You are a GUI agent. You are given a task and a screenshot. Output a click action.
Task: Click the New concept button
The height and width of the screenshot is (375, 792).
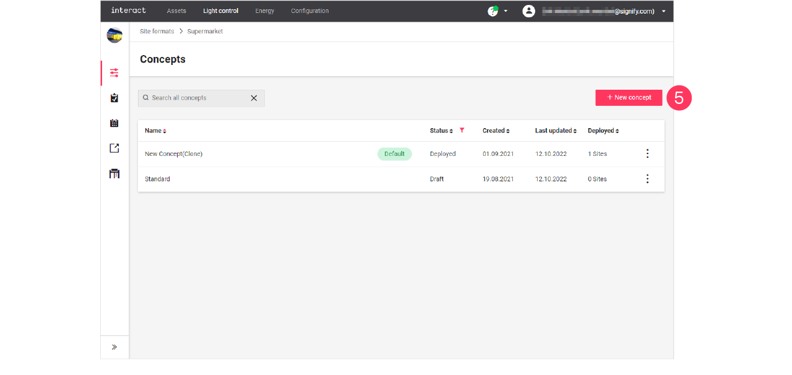tap(629, 97)
